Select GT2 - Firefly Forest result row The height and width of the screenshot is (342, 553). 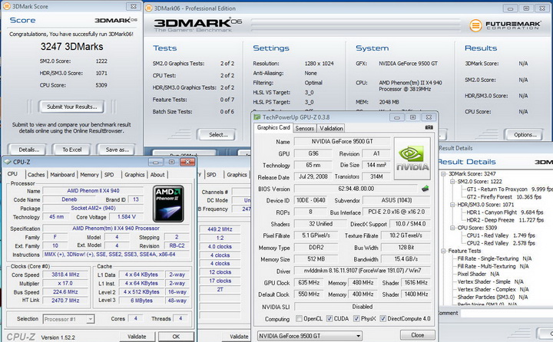pyautogui.click(x=504, y=197)
